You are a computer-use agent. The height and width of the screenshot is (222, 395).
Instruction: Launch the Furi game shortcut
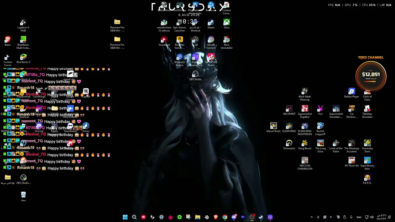(x=320, y=110)
